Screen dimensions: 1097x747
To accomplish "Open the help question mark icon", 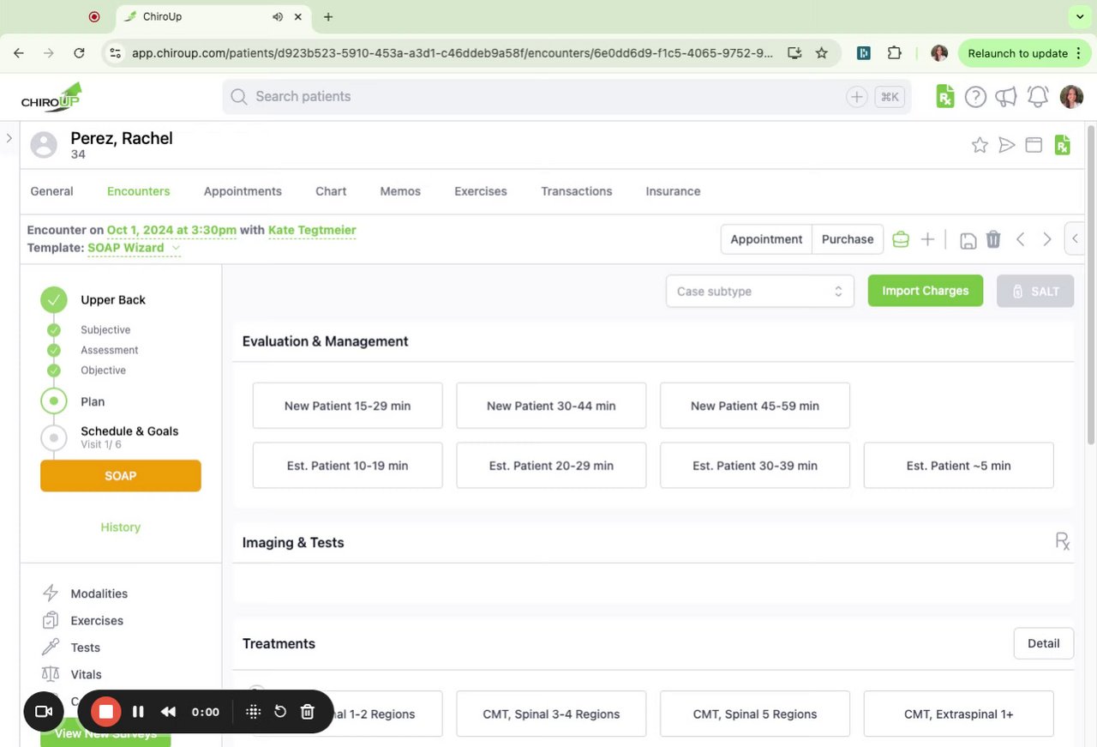I will coord(975,97).
